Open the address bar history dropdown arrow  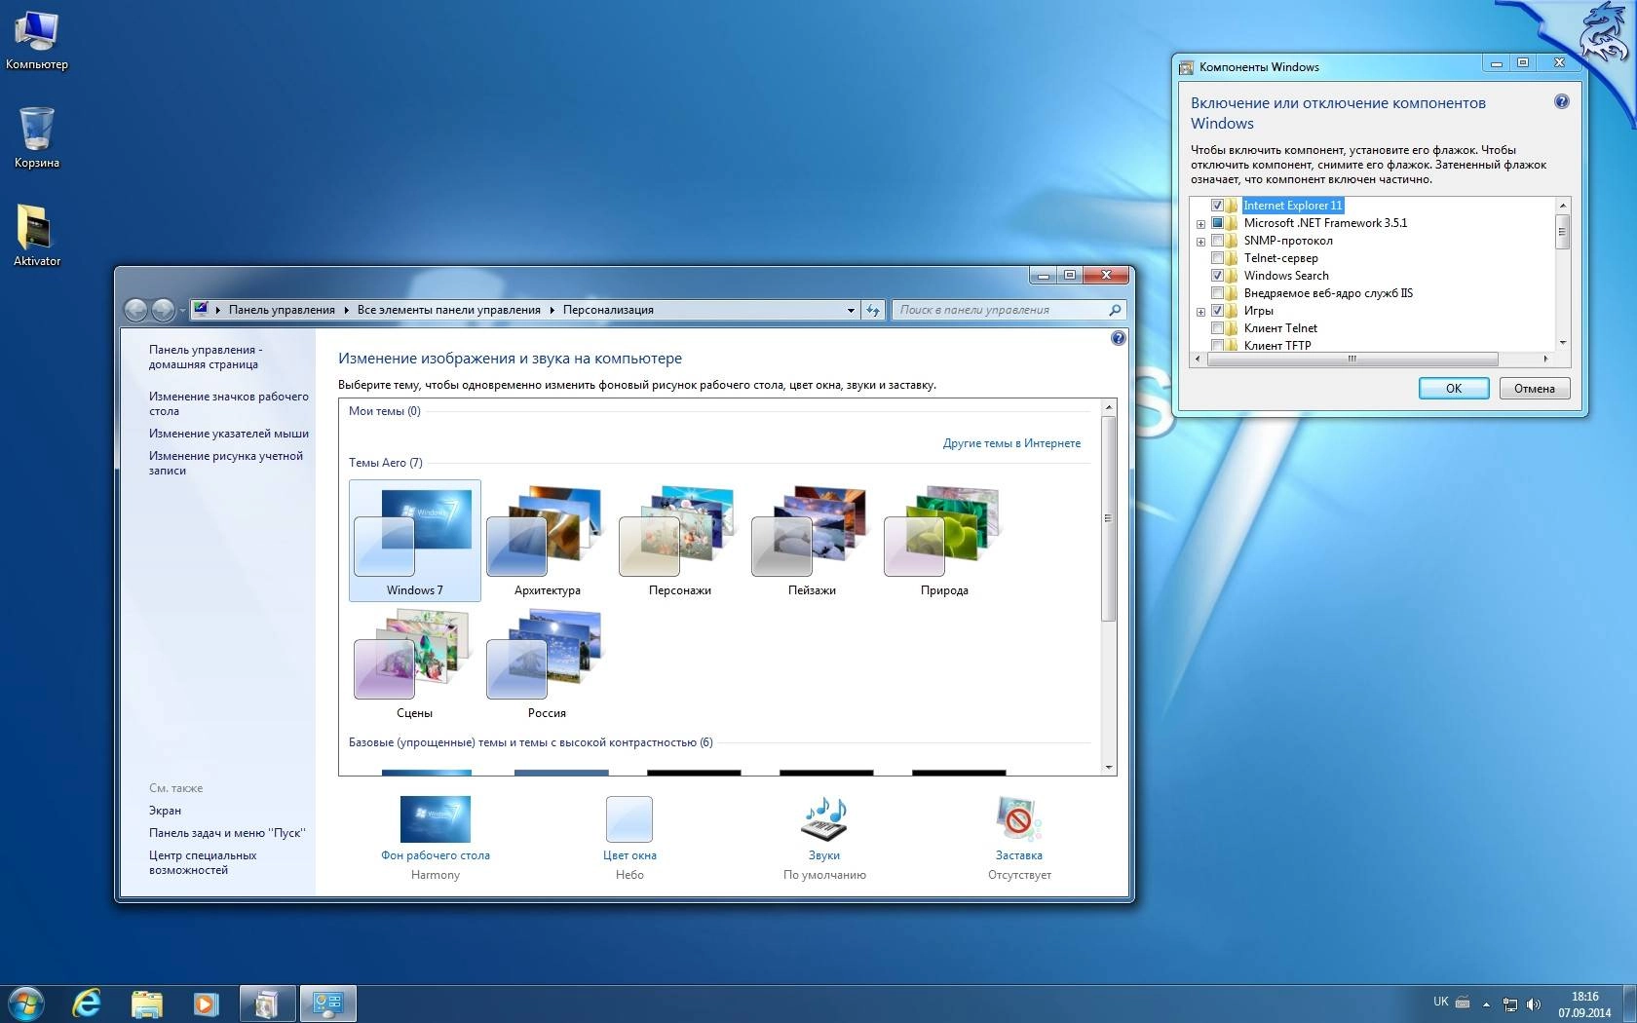click(851, 310)
